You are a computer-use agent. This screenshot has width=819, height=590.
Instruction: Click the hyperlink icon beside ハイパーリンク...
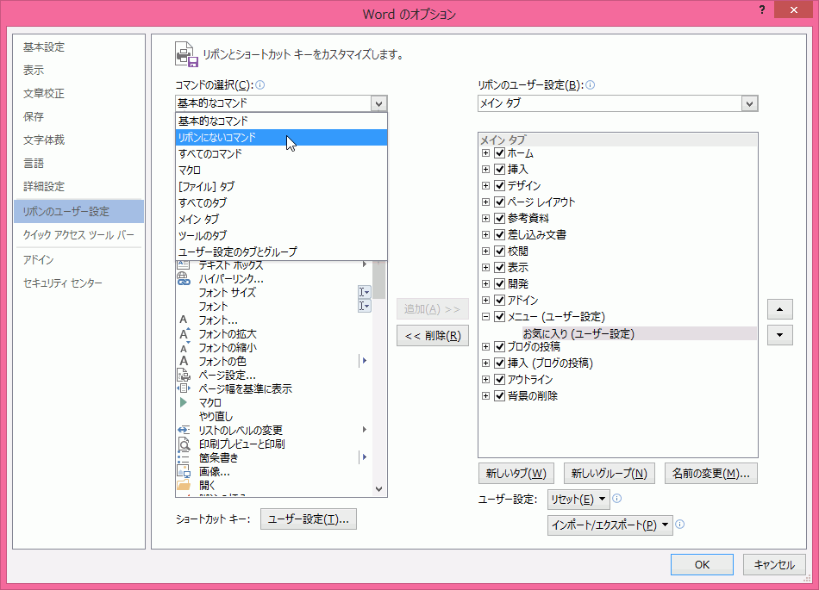[184, 279]
